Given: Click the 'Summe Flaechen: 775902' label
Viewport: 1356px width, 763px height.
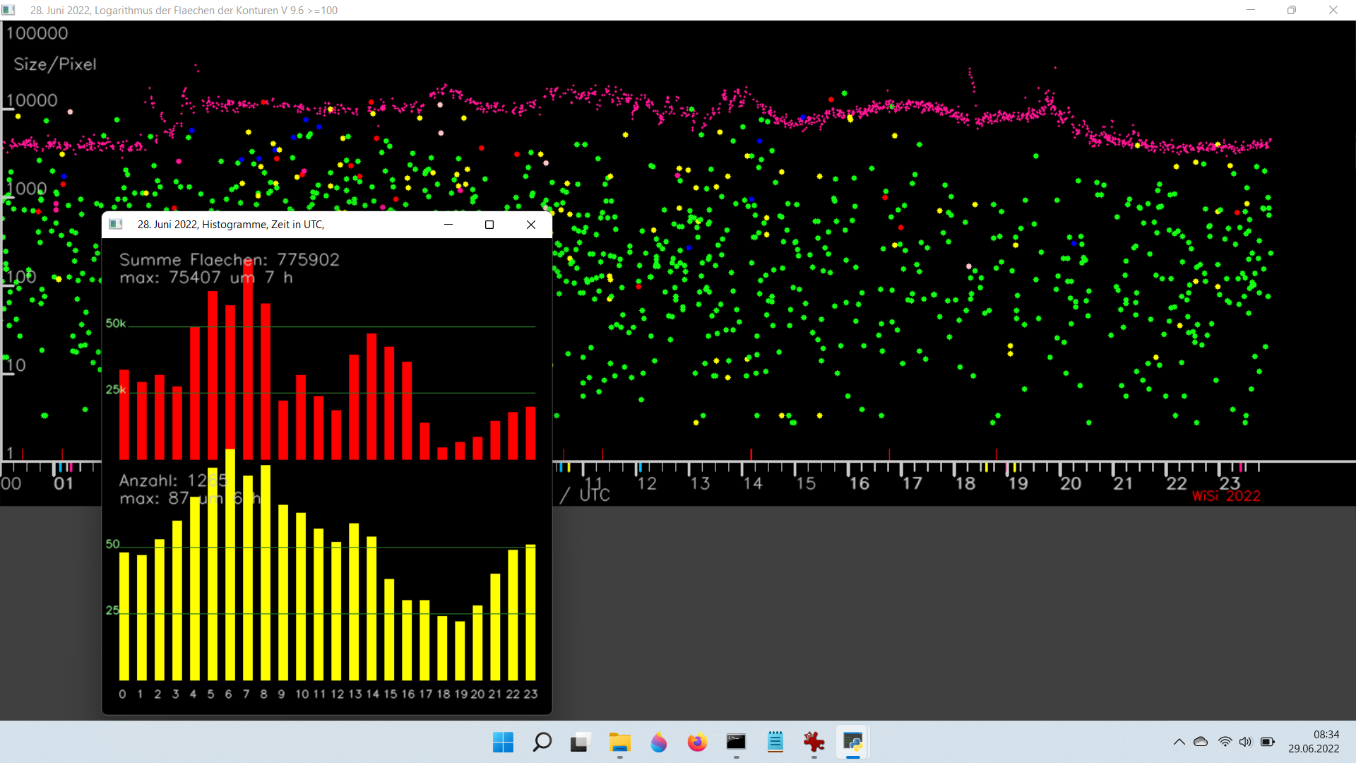Looking at the screenshot, I should 230,260.
